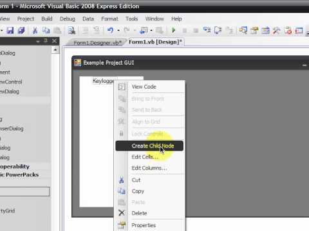Click the Toolbox scroll up arrow

(55, 50)
